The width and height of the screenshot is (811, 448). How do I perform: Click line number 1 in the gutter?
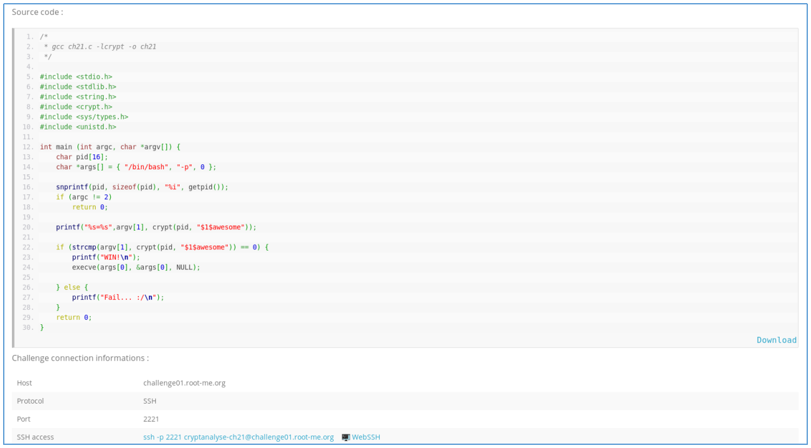[31, 37]
